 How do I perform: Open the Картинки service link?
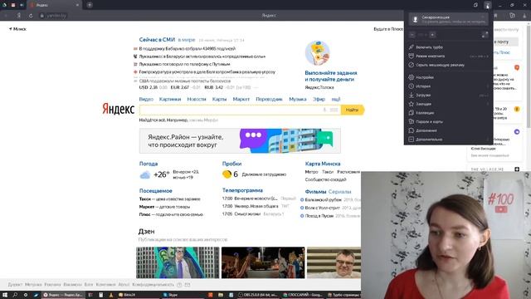point(170,99)
